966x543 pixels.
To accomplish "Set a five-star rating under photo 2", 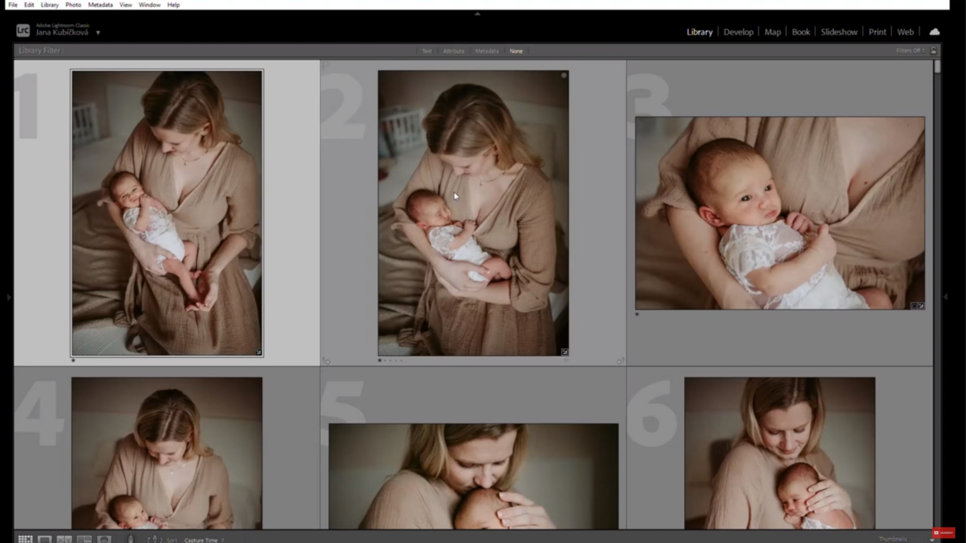I will coord(401,360).
